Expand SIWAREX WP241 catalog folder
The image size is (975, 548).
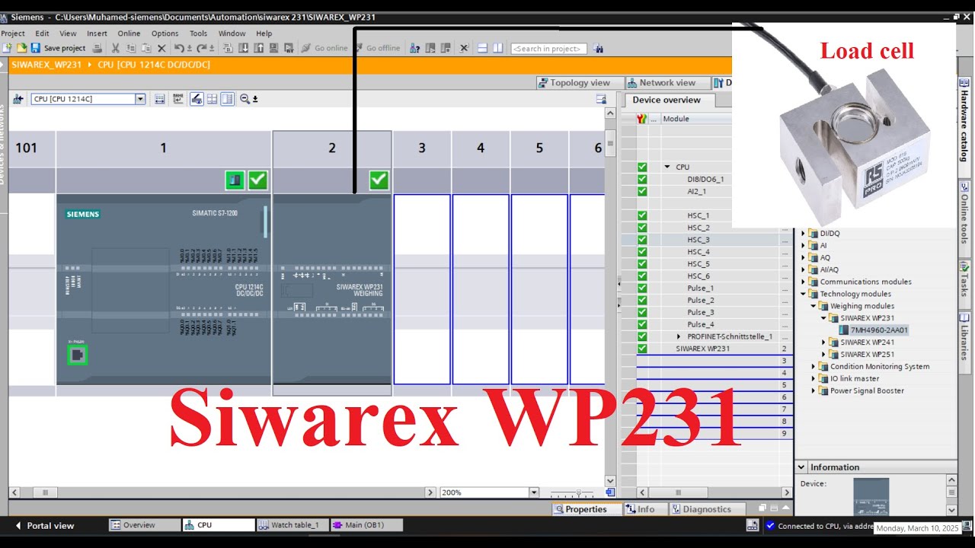click(x=823, y=342)
